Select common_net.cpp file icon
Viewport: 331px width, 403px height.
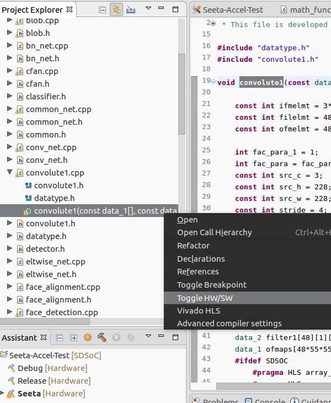click(19, 110)
